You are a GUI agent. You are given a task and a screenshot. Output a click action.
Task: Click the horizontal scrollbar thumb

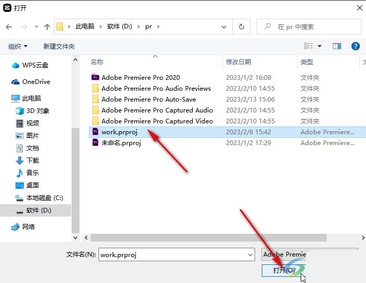(208, 238)
